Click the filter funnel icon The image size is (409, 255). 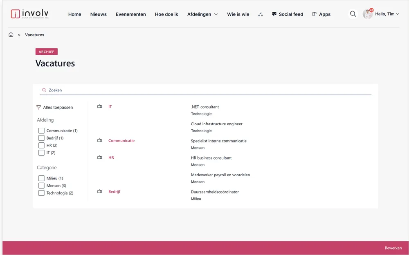pyautogui.click(x=38, y=107)
